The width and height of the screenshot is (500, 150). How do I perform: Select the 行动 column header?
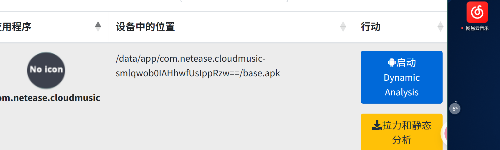[400, 27]
